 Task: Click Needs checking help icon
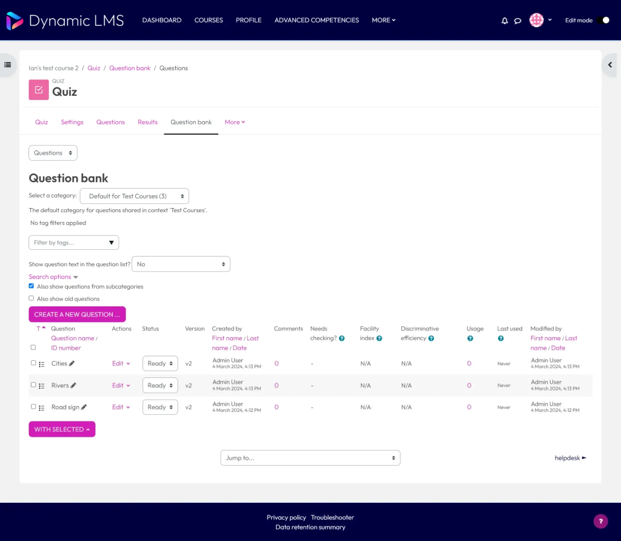click(342, 338)
